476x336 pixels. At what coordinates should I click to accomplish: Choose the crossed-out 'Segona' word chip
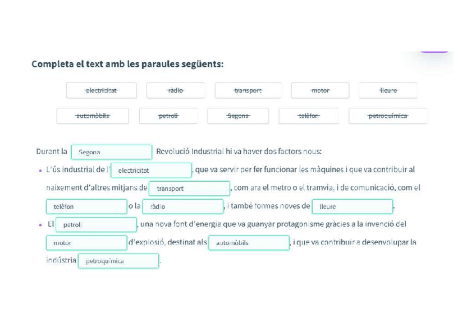[238, 116]
